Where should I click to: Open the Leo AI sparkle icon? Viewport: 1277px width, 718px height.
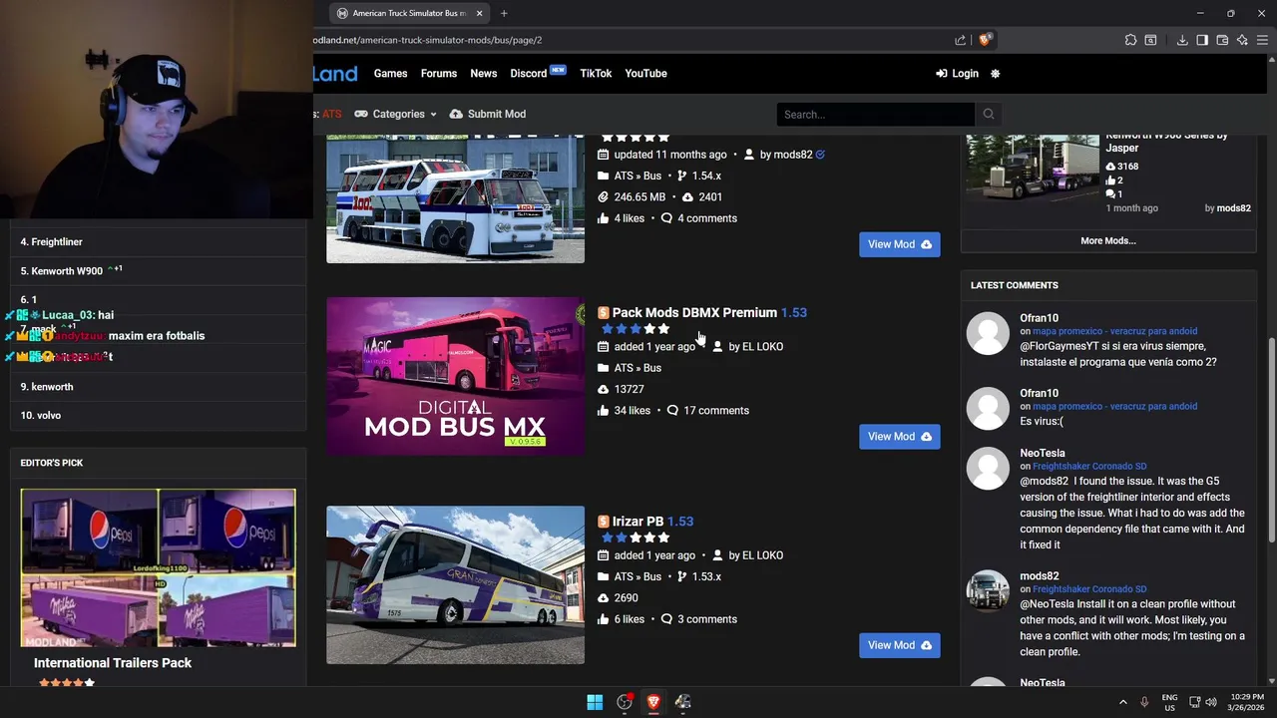point(1242,40)
